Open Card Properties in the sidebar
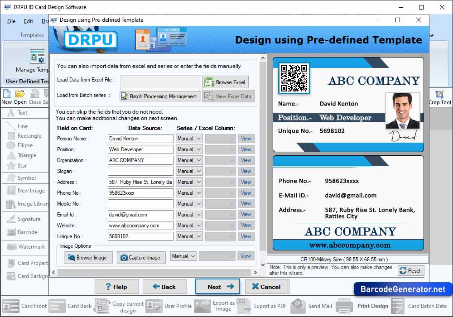 (x=28, y=263)
